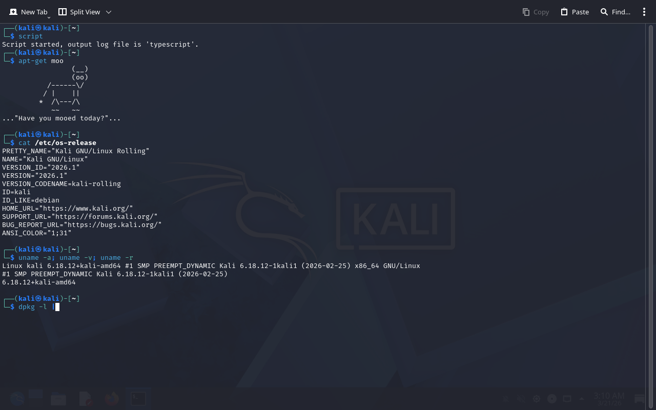Viewport: 656px width, 410px height.
Task: Open the text editor taskbar icon
Action: click(x=86, y=399)
